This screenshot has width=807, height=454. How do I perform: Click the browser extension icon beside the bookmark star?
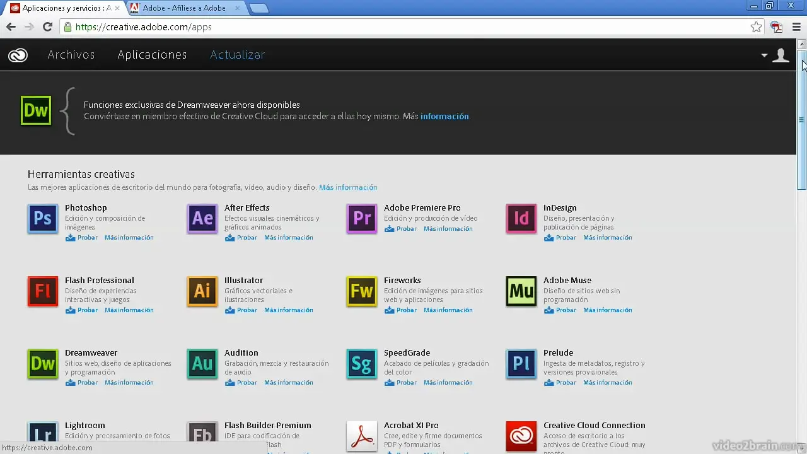point(777,27)
